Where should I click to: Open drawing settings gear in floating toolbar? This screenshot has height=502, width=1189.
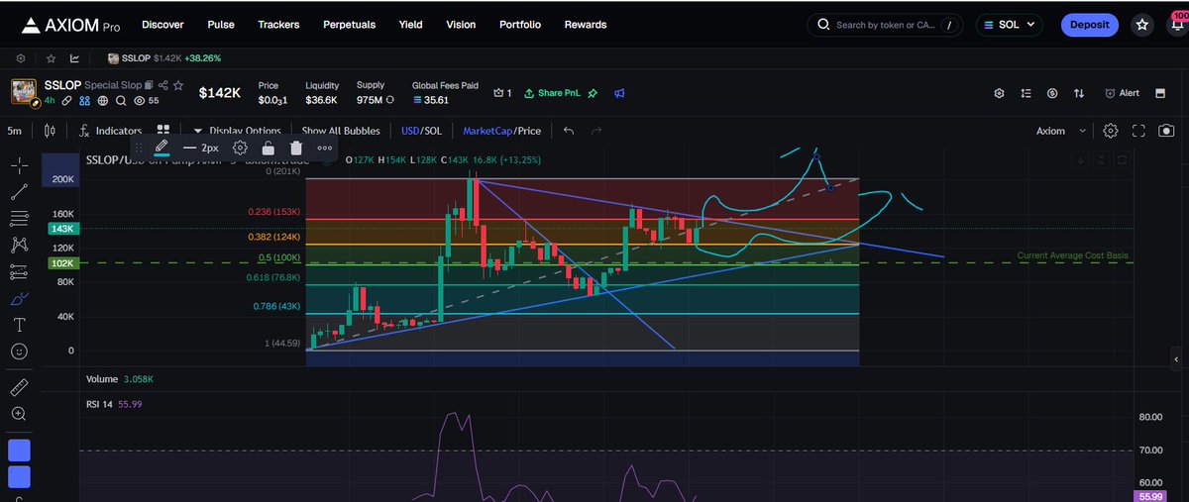[240, 148]
